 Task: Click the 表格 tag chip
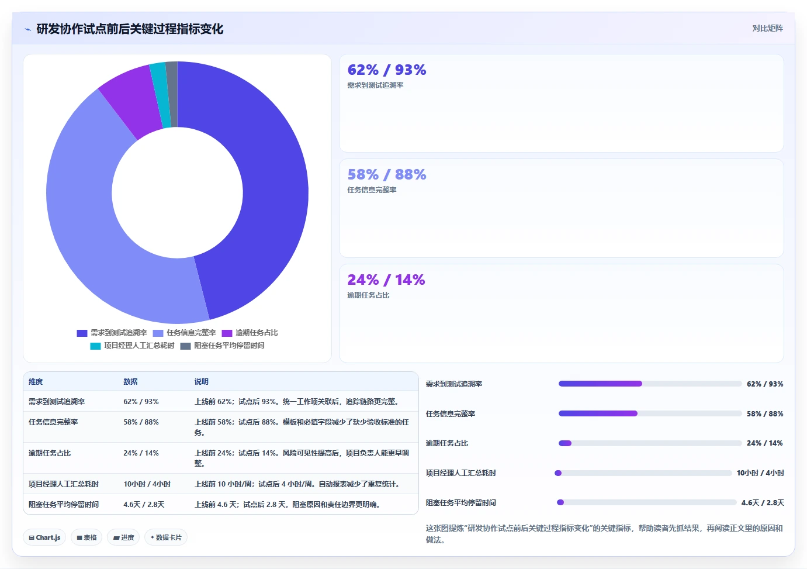point(86,537)
